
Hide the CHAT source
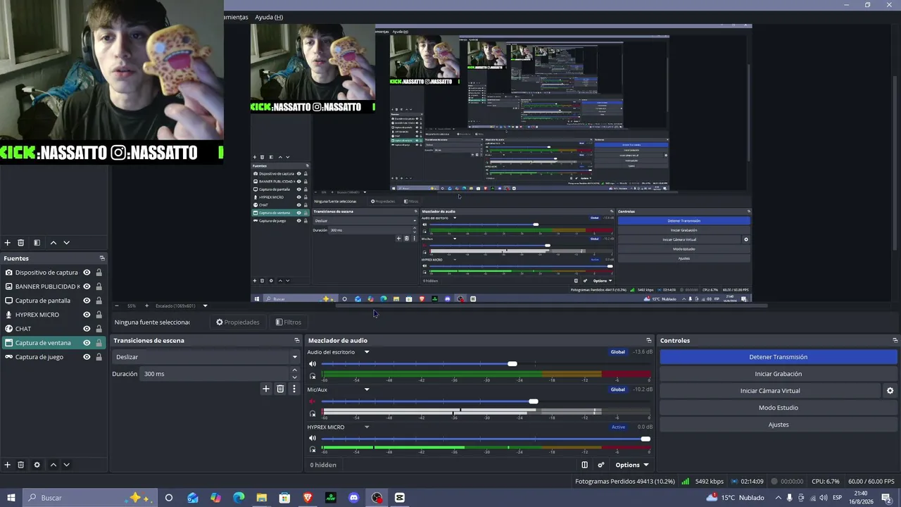[x=87, y=329]
